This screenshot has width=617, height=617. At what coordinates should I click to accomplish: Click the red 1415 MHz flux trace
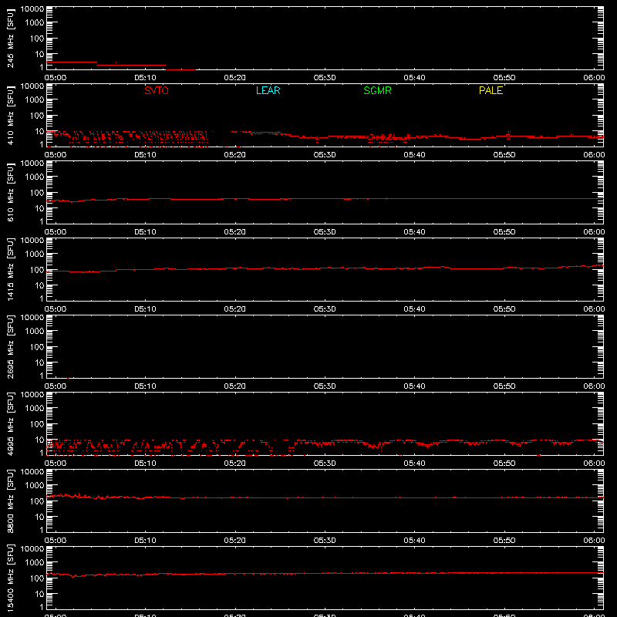coord(325,268)
